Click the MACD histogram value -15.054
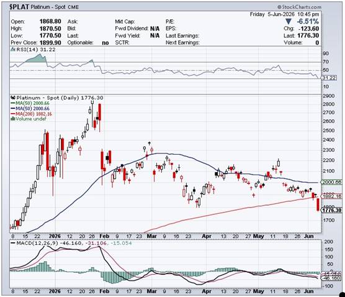This screenshot has width=345, height=297. tap(121, 243)
